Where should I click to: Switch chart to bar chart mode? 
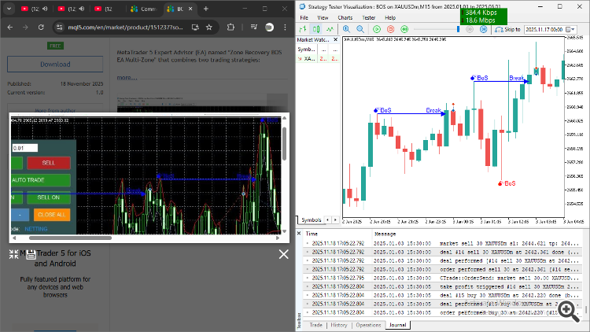[303, 29]
